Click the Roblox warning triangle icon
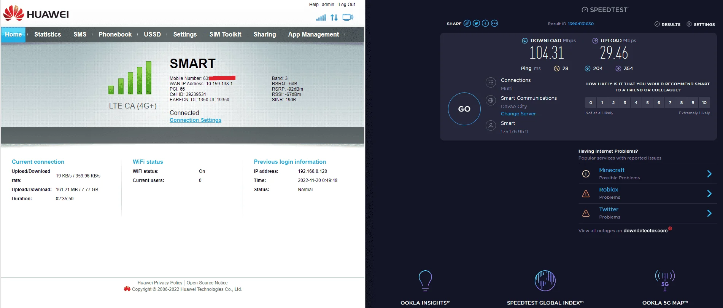The width and height of the screenshot is (723, 308). click(586, 193)
